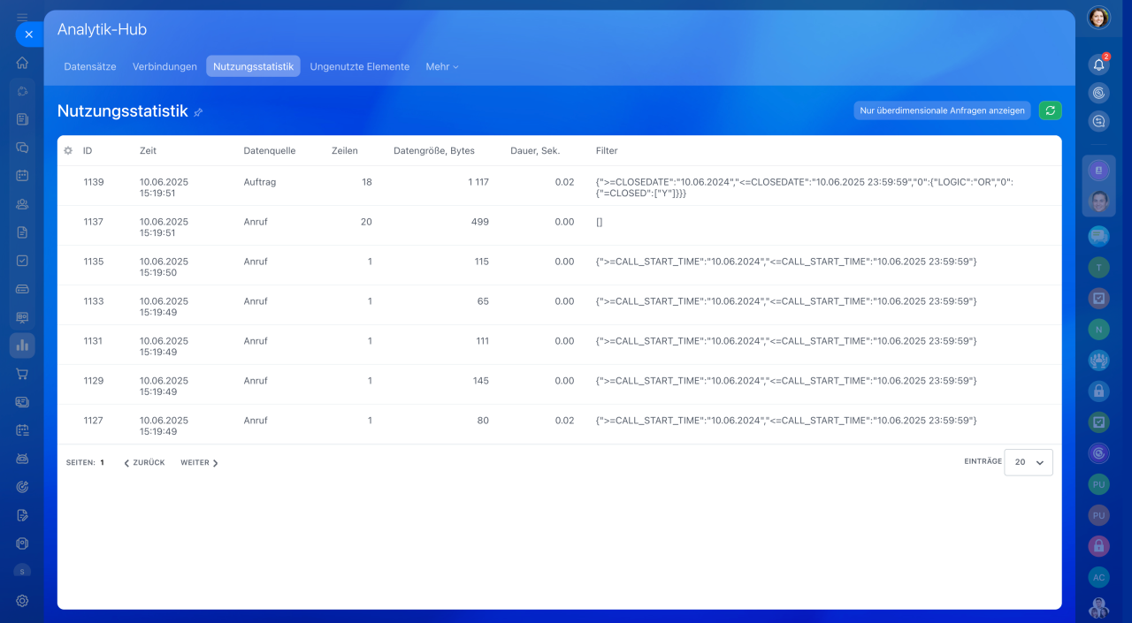1132x623 pixels.
Task: Click empty filter [] in row 1137
Action: tap(599, 222)
